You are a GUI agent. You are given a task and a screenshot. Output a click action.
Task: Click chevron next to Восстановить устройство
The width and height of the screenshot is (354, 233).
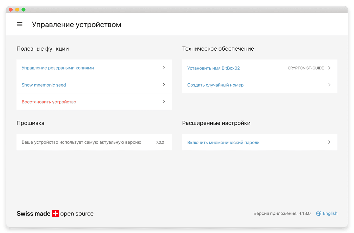[164, 102]
